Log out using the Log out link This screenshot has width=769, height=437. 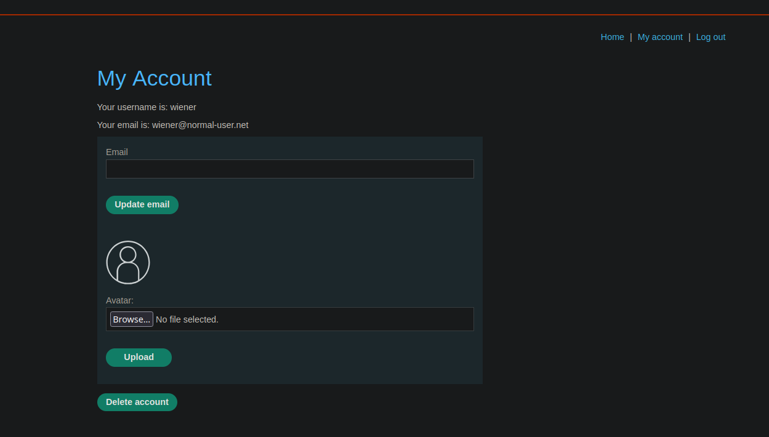coord(711,37)
